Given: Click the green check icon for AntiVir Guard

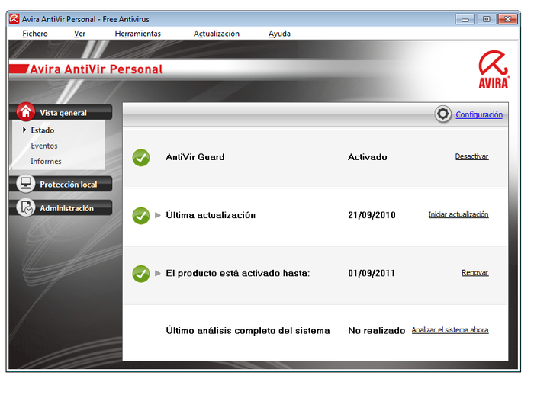Looking at the screenshot, I should [x=141, y=158].
